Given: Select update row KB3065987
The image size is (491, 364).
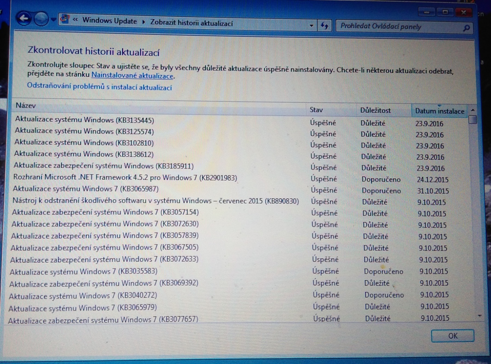Looking at the screenshot, I should click(240, 190).
